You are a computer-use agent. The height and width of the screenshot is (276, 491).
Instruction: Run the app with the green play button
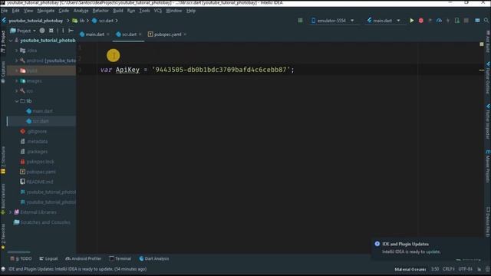(x=412, y=21)
